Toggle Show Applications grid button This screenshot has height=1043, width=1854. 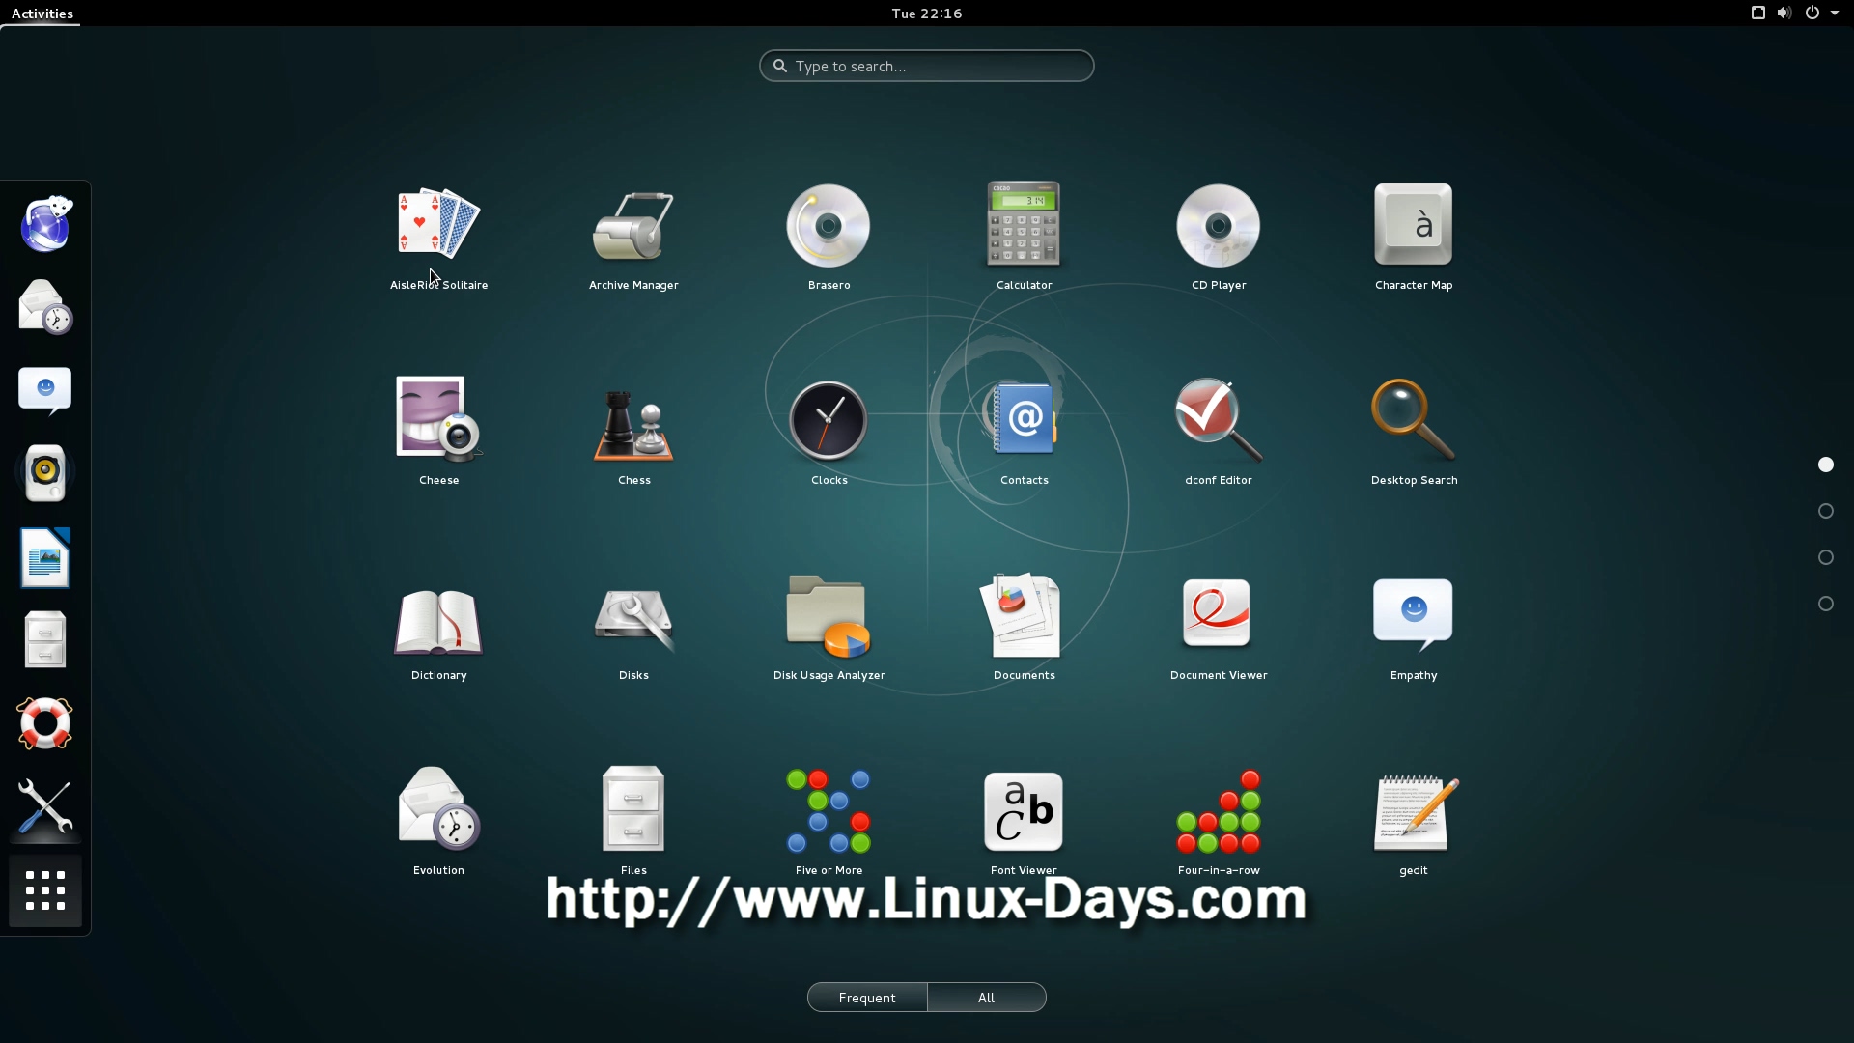pyautogui.click(x=45, y=890)
